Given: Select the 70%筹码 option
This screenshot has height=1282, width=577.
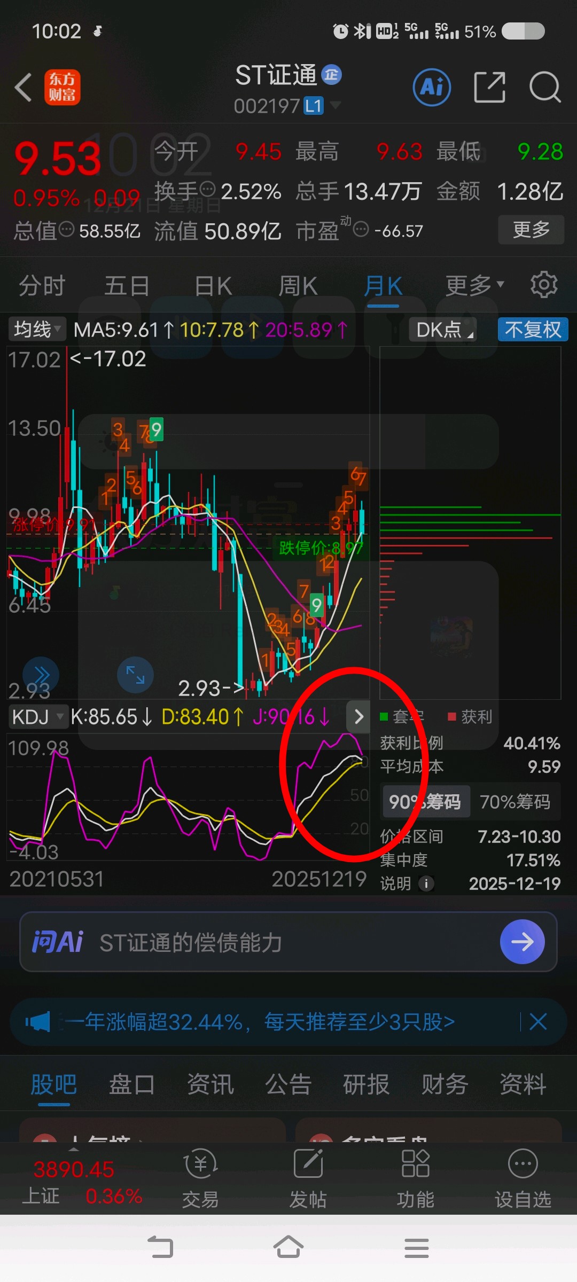Looking at the screenshot, I should pyautogui.click(x=515, y=802).
